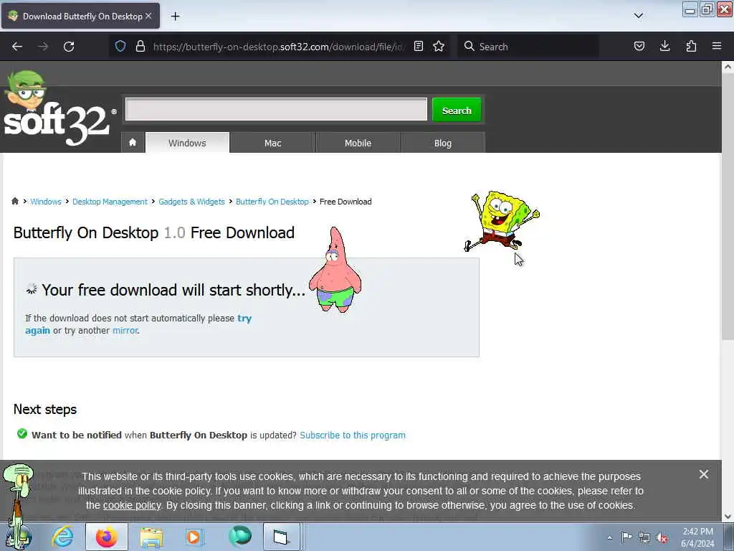
Task: Click the window icon in the taskbar
Action: (x=281, y=537)
